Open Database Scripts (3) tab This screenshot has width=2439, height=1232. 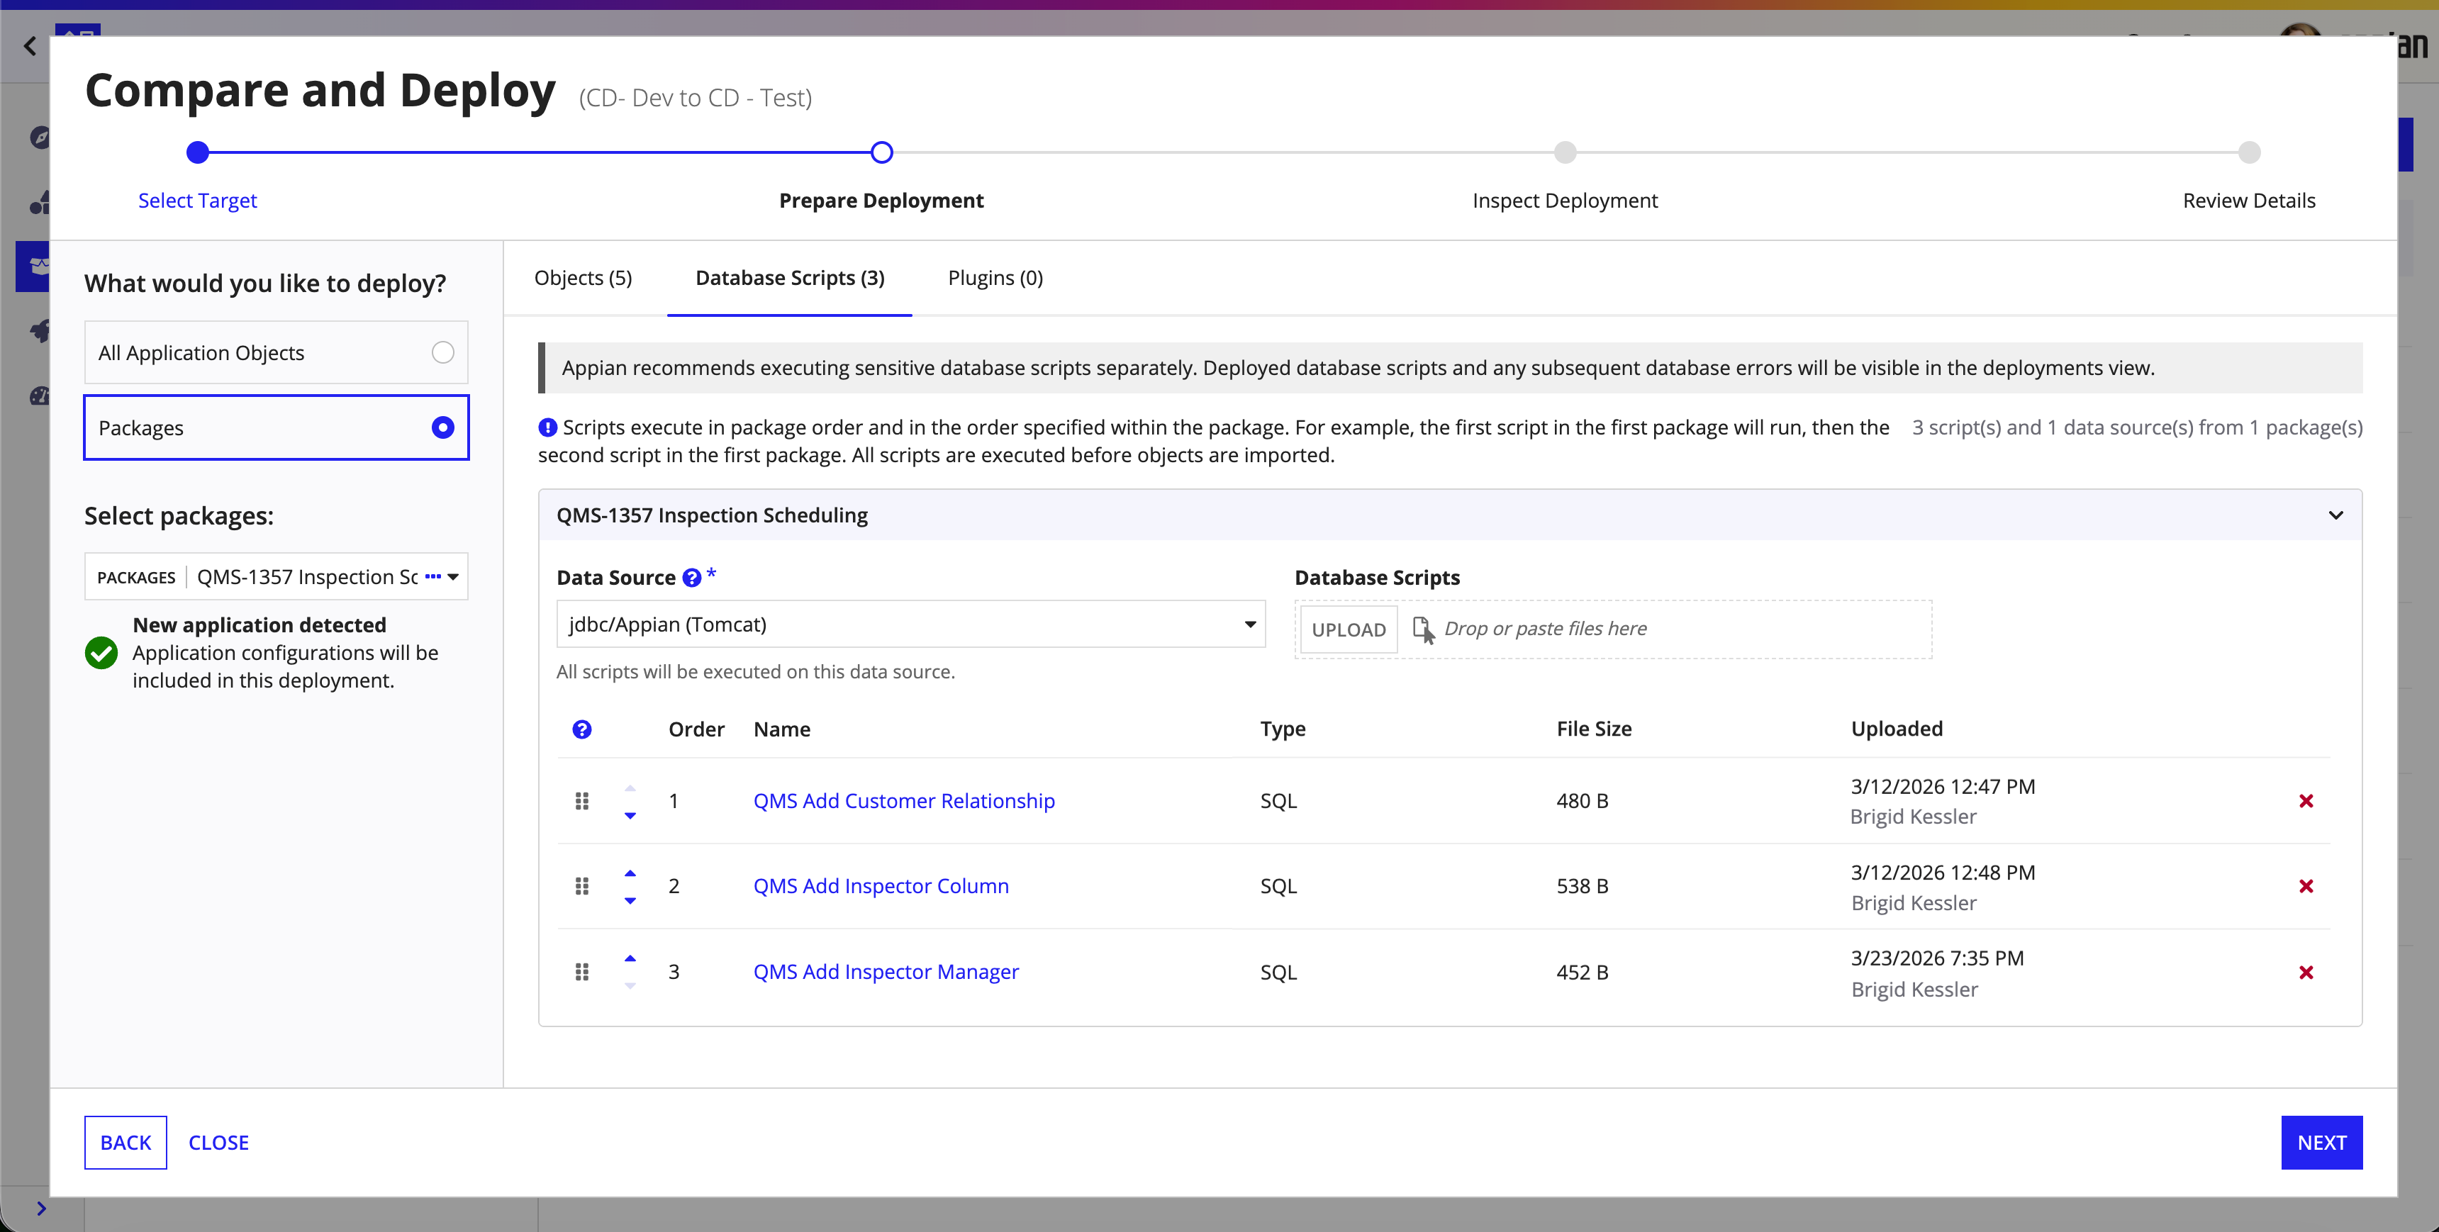click(x=790, y=277)
